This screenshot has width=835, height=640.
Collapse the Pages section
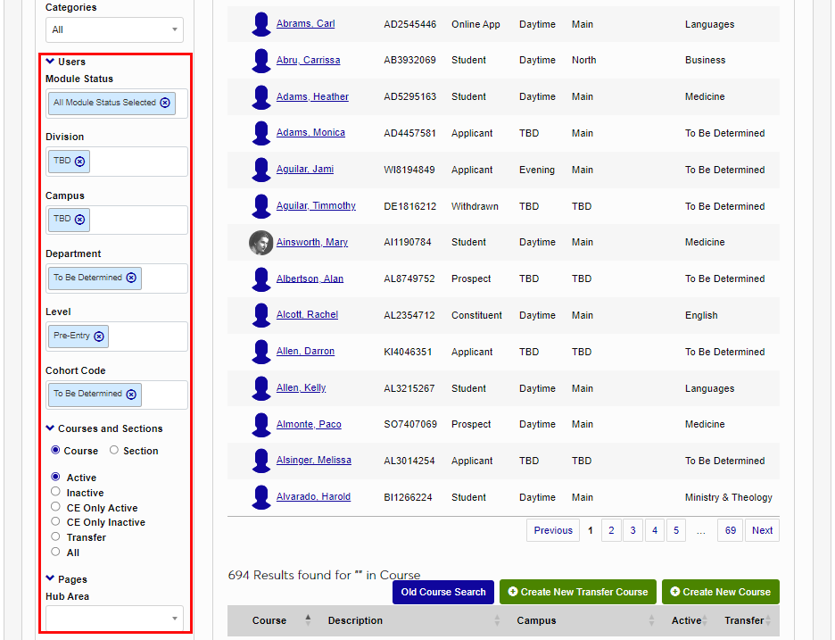pyautogui.click(x=51, y=578)
